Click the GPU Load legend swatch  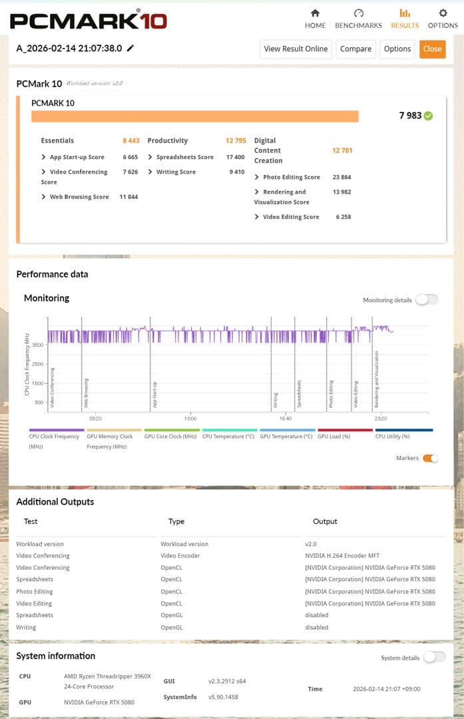point(346,430)
